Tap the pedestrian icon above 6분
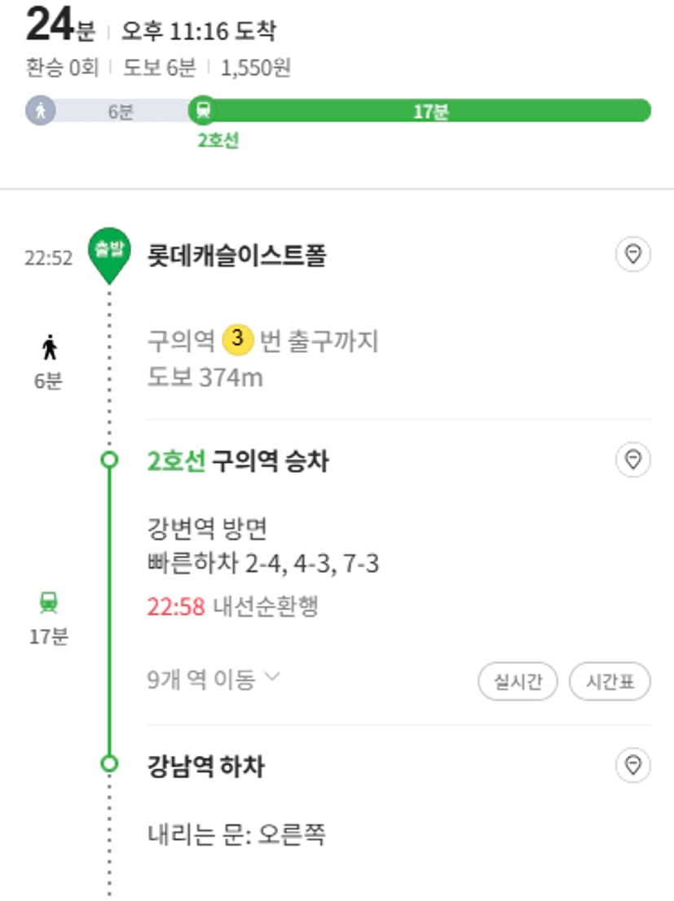674x901 pixels. (50, 348)
